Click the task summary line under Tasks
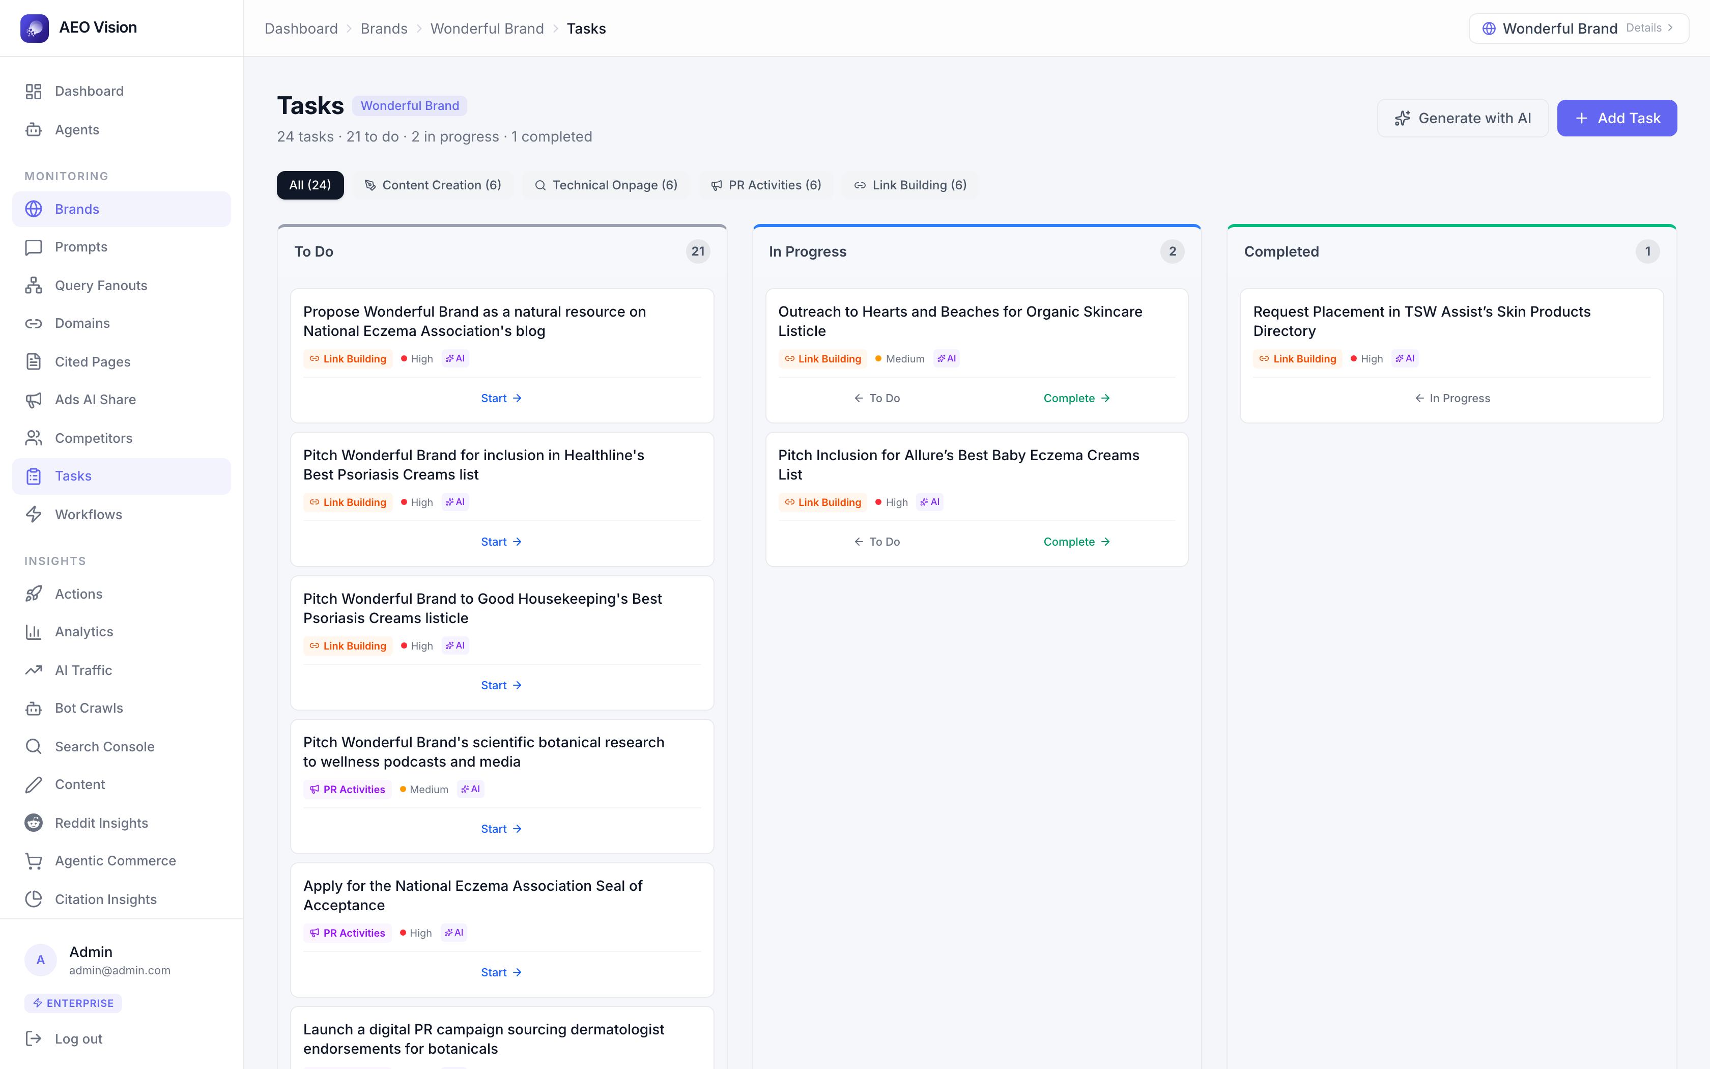1710x1069 pixels. 435,136
